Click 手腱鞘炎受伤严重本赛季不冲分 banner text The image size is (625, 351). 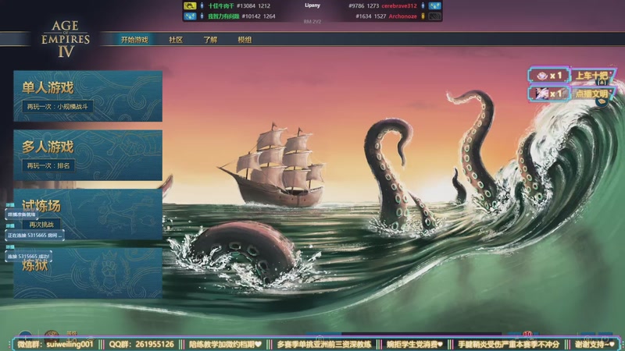(509, 344)
